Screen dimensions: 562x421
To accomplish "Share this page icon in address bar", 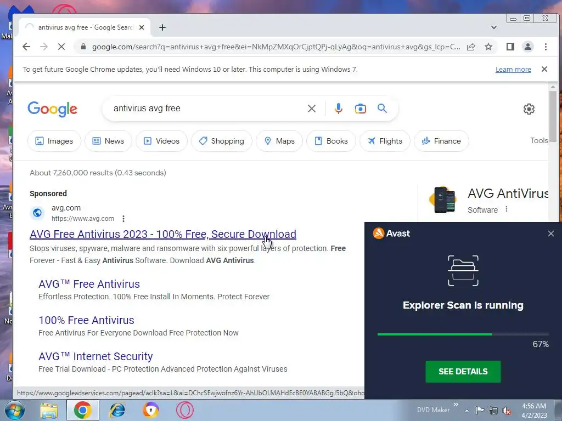I will pos(470,47).
